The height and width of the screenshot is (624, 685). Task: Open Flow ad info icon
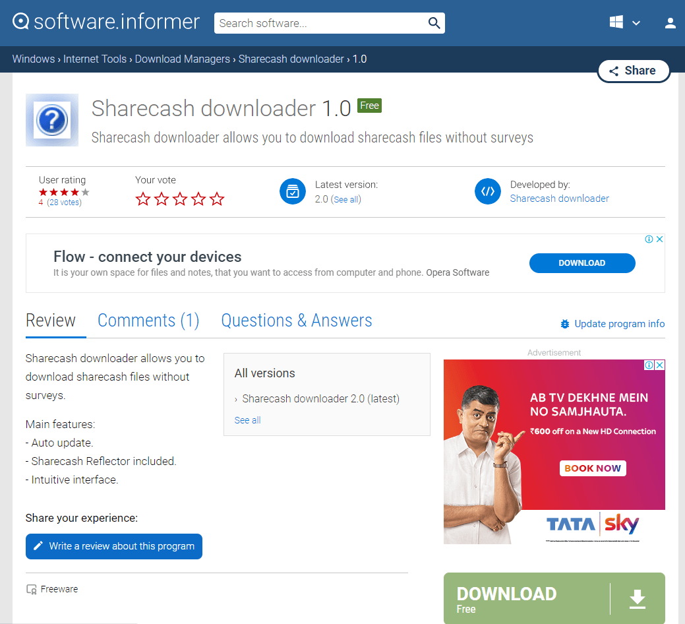(x=649, y=239)
